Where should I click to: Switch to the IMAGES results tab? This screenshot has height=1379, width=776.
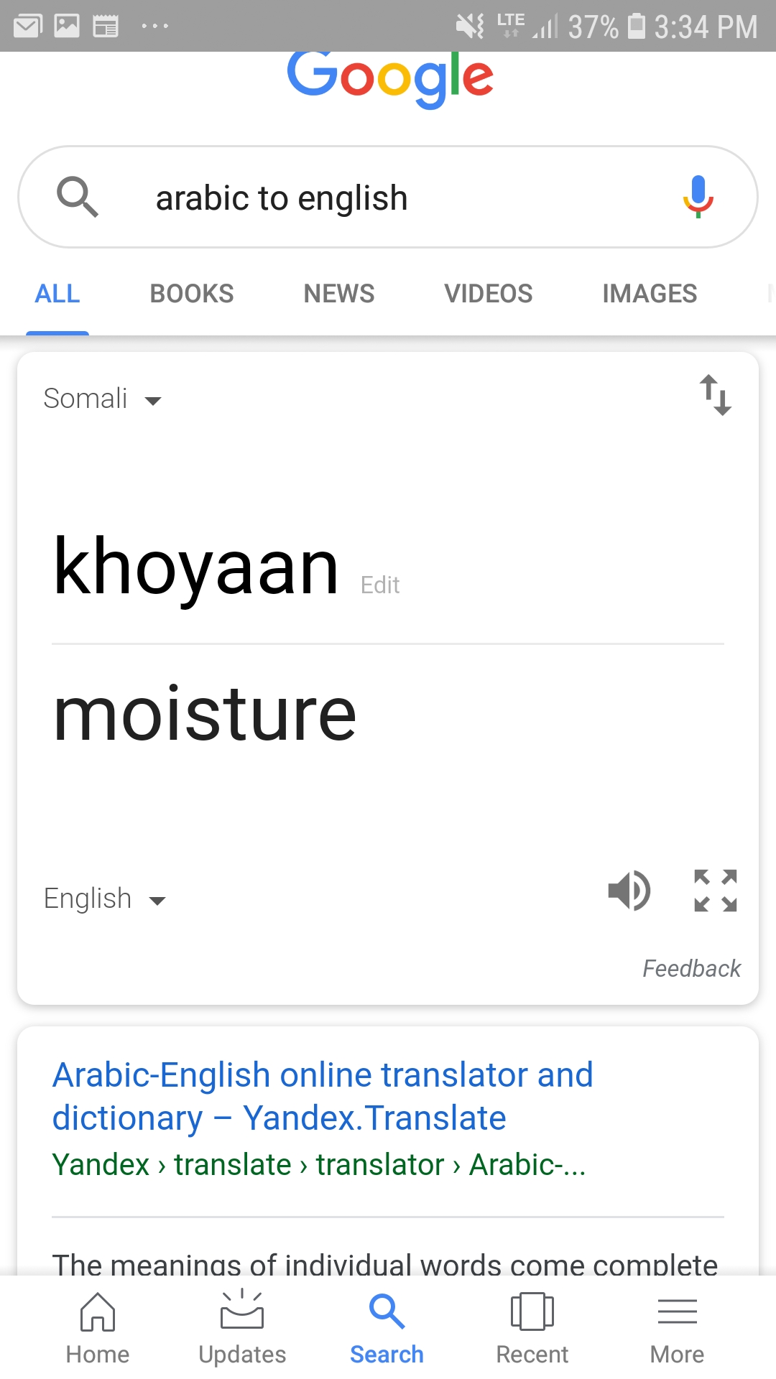[650, 294]
